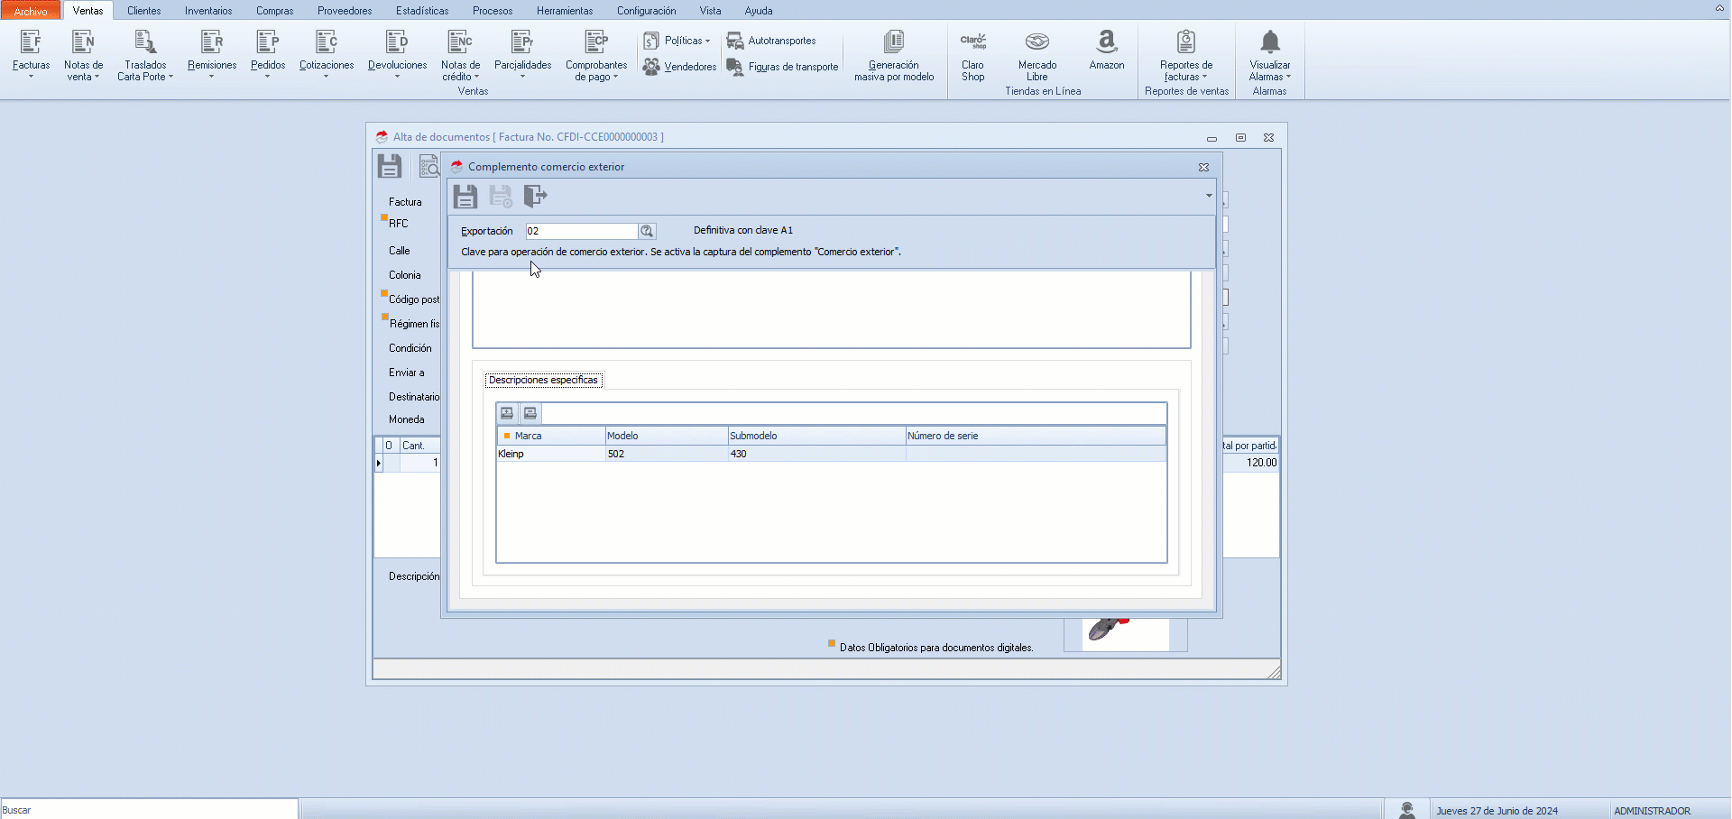1732x819 pixels.
Task: Open the Exportación lookup search icon
Action: pos(647,232)
